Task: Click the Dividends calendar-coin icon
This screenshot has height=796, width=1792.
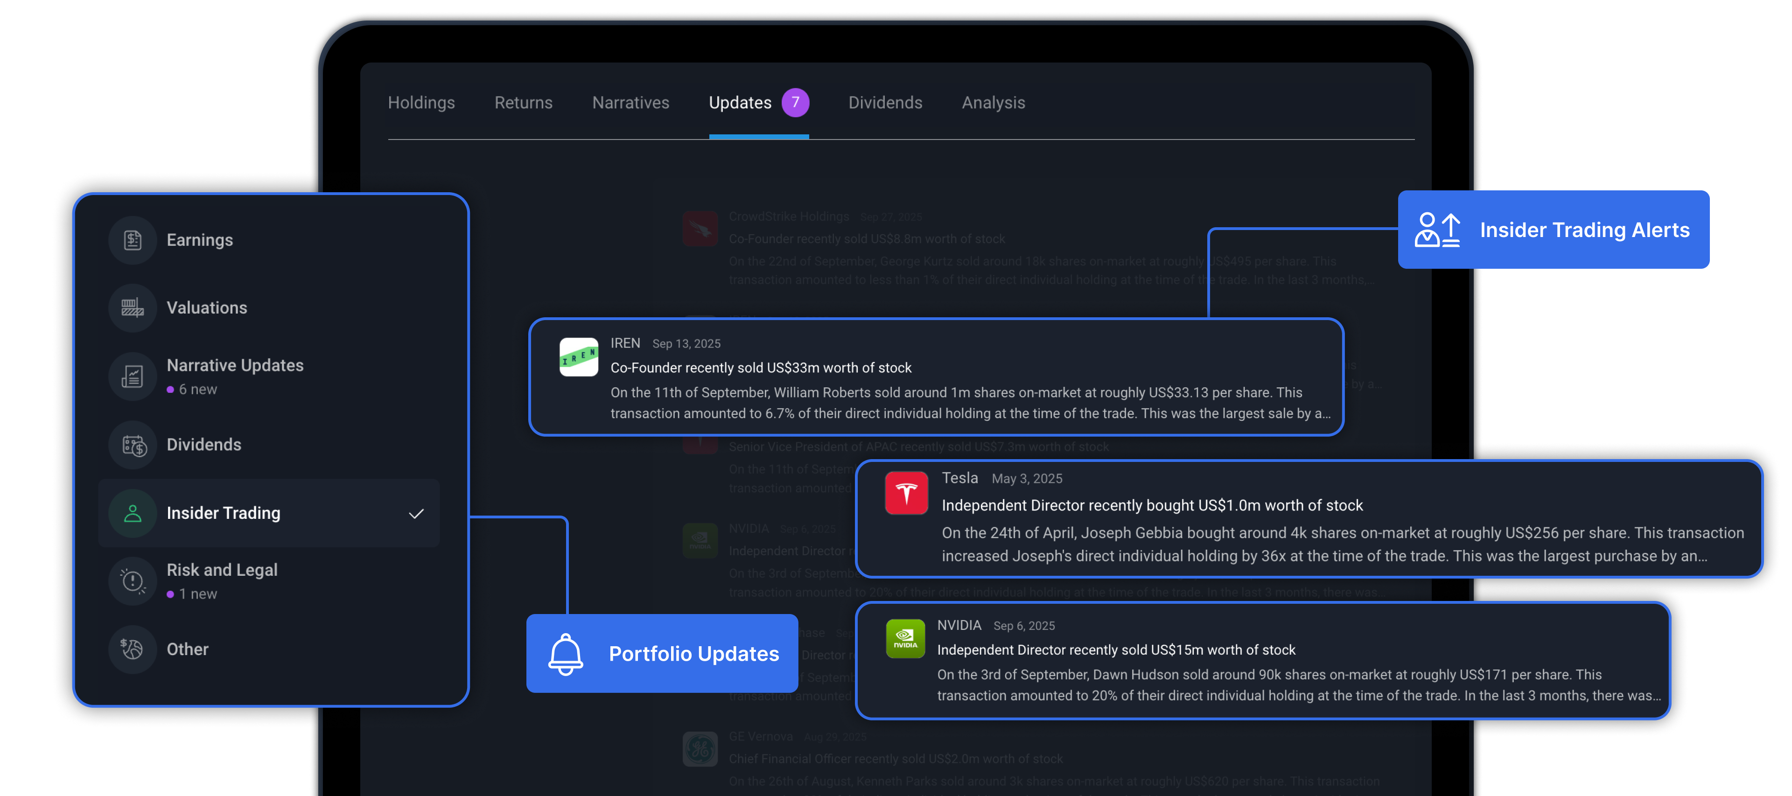Action: pyautogui.click(x=132, y=445)
